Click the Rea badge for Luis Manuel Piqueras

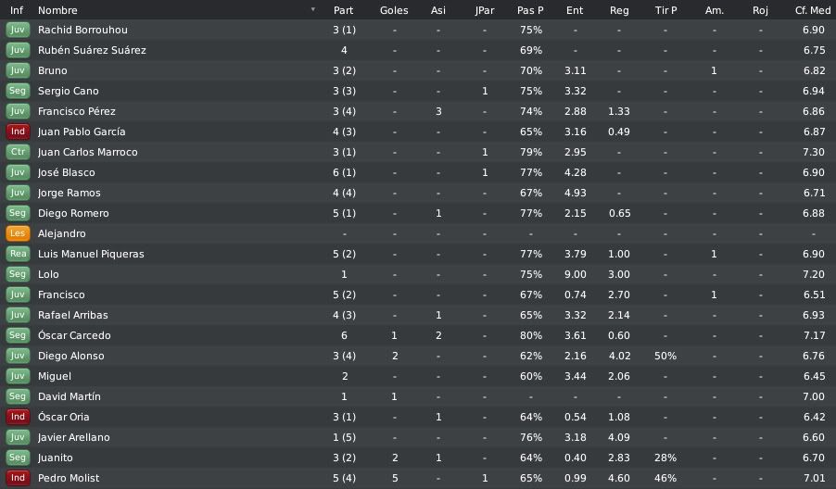18,254
